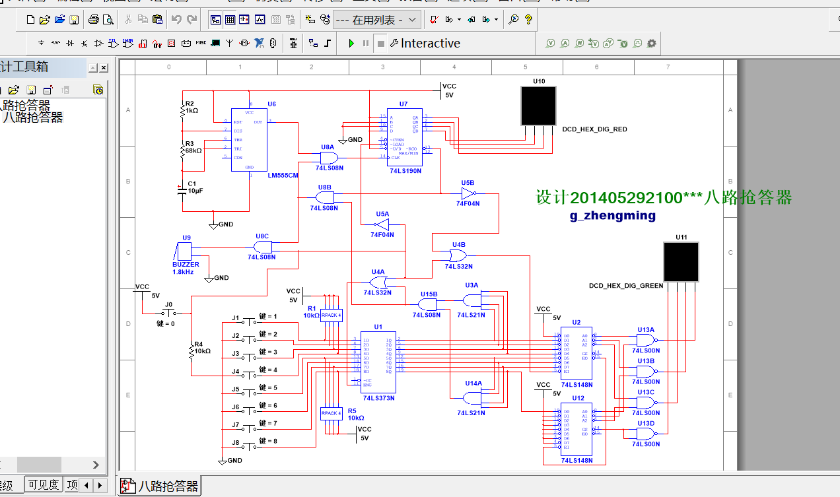This screenshot has height=497, width=840.
Task: Open Find examples
Action: point(513,20)
